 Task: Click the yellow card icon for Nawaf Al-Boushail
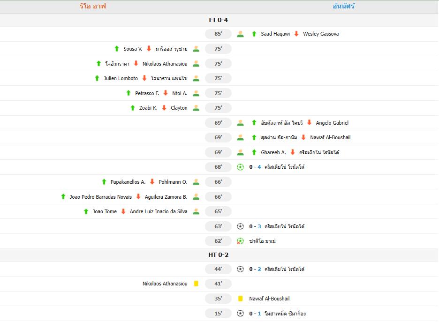point(241,299)
